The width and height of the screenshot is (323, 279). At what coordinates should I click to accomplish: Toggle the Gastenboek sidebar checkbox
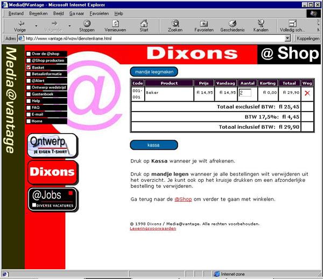29,94
